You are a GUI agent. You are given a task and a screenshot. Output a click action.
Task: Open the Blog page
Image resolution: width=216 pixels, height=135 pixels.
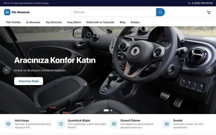123,22
